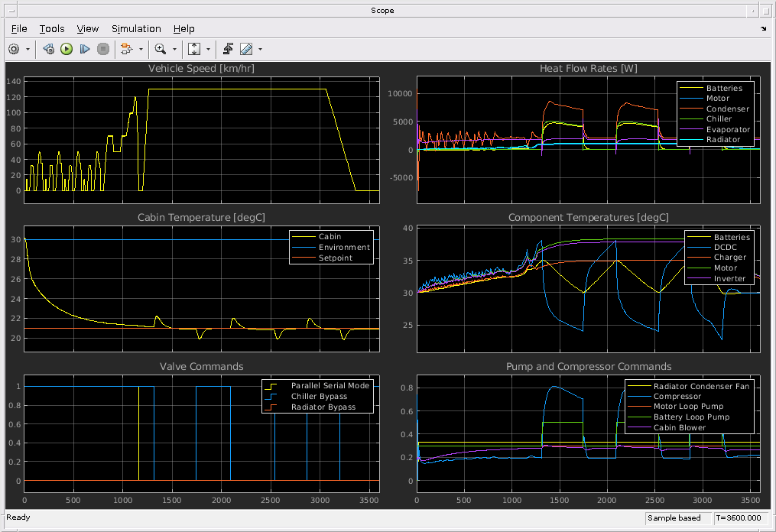Click the Stop simulation icon
Viewport: 776px width, 532px height.
[x=103, y=49]
